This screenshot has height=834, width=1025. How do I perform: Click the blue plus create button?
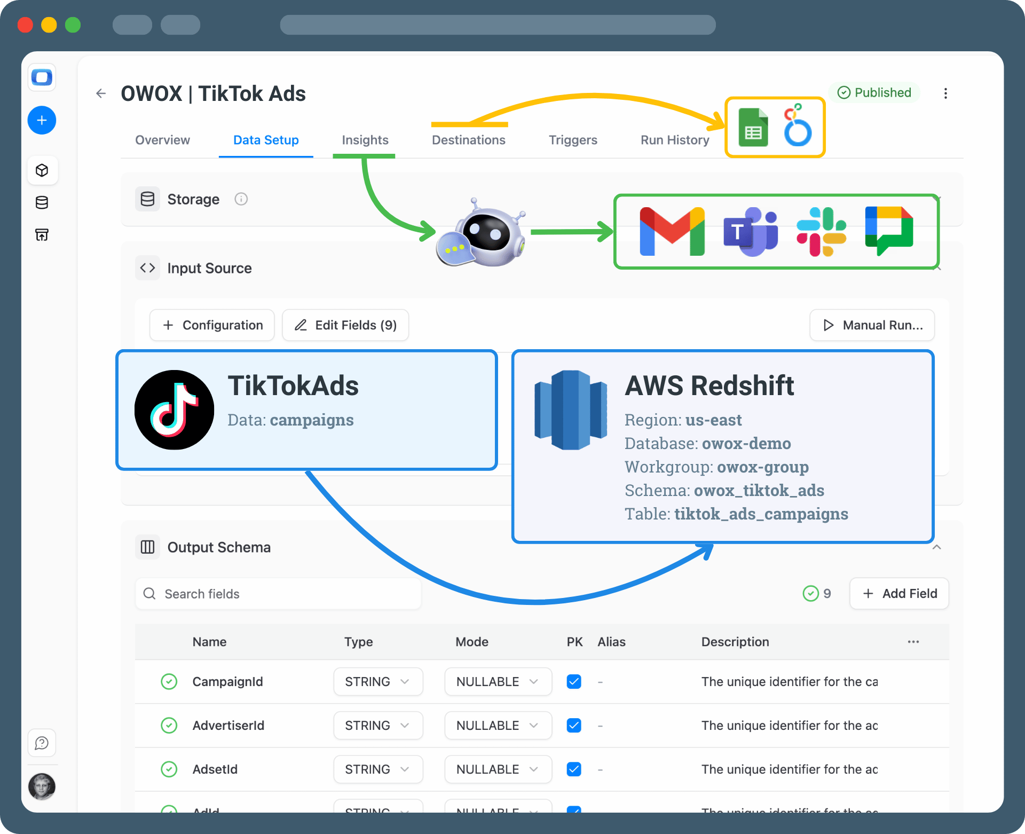42,120
